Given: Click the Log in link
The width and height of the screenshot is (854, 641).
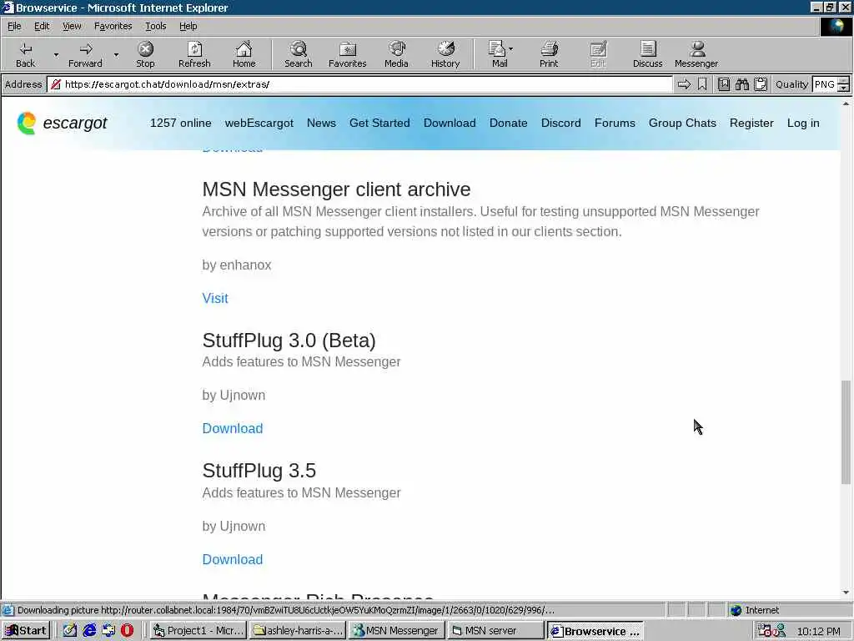Looking at the screenshot, I should [803, 124].
